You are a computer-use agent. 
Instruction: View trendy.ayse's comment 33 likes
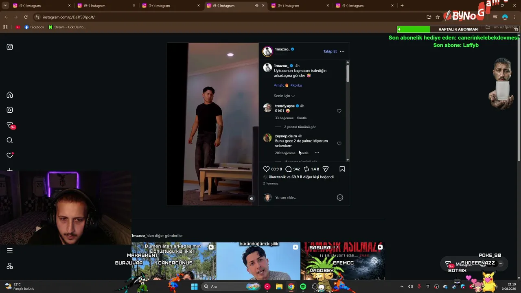pyautogui.click(x=284, y=118)
